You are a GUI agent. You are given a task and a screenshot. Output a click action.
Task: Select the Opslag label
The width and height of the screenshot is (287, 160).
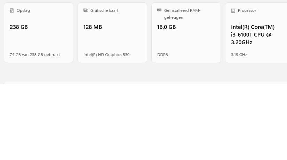(x=23, y=10)
